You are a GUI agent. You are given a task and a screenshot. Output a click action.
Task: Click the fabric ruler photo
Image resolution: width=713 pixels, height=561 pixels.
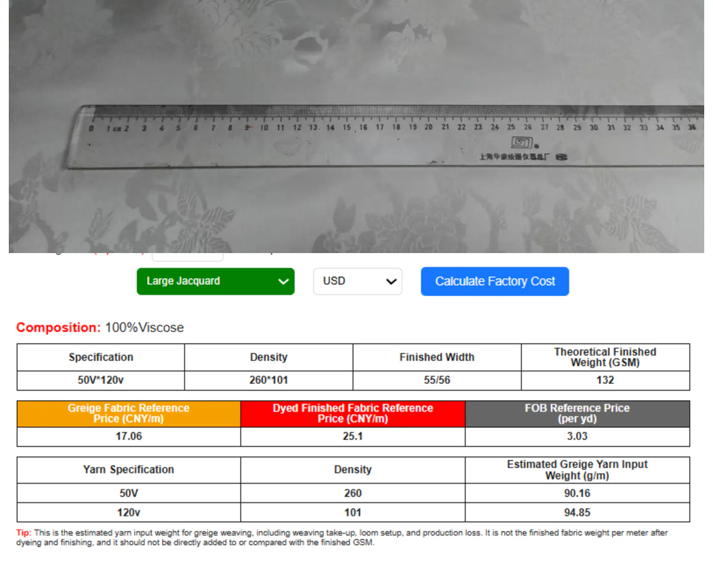pos(356,126)
